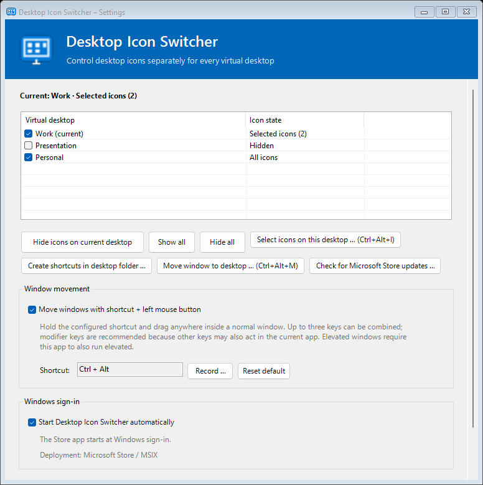The height and width of the screenshot is (485, 483).
Task: Minimize the settings window
Action: click(x=424, y=12)
